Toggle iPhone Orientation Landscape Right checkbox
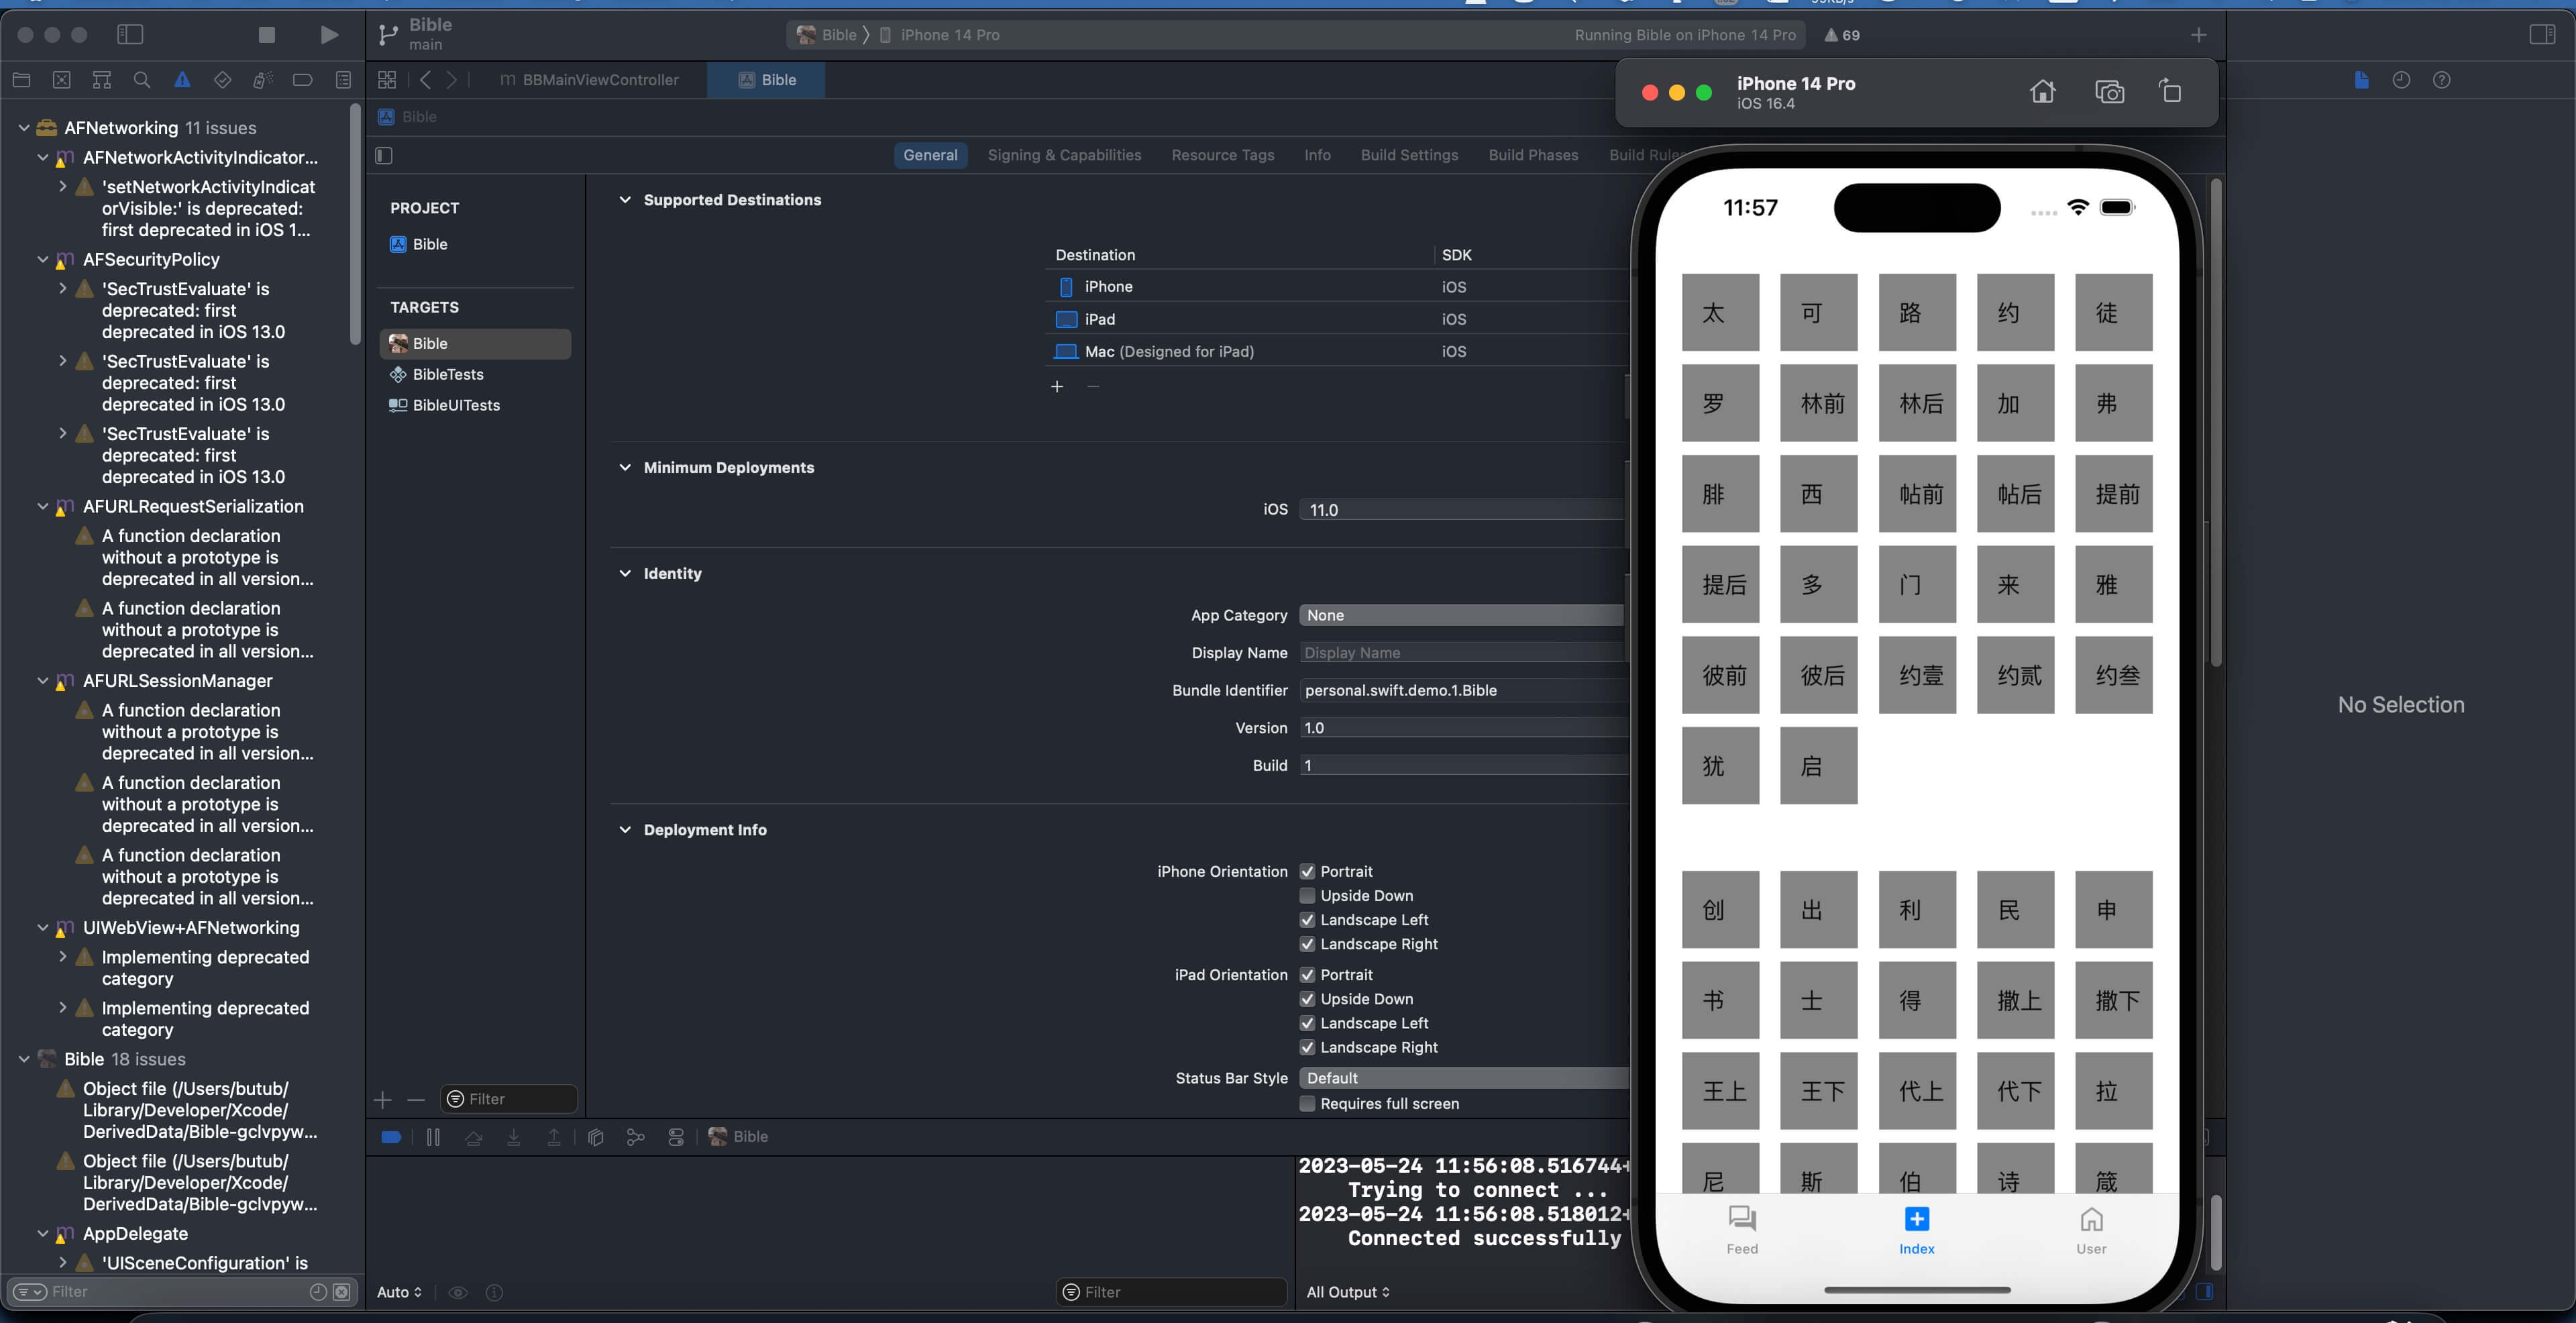The width and height of the screenshot is (2576, 1323). [1307, 944]
